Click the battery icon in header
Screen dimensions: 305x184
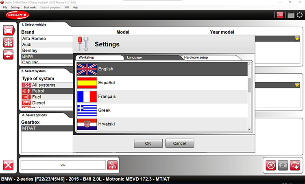click(291, 15)
